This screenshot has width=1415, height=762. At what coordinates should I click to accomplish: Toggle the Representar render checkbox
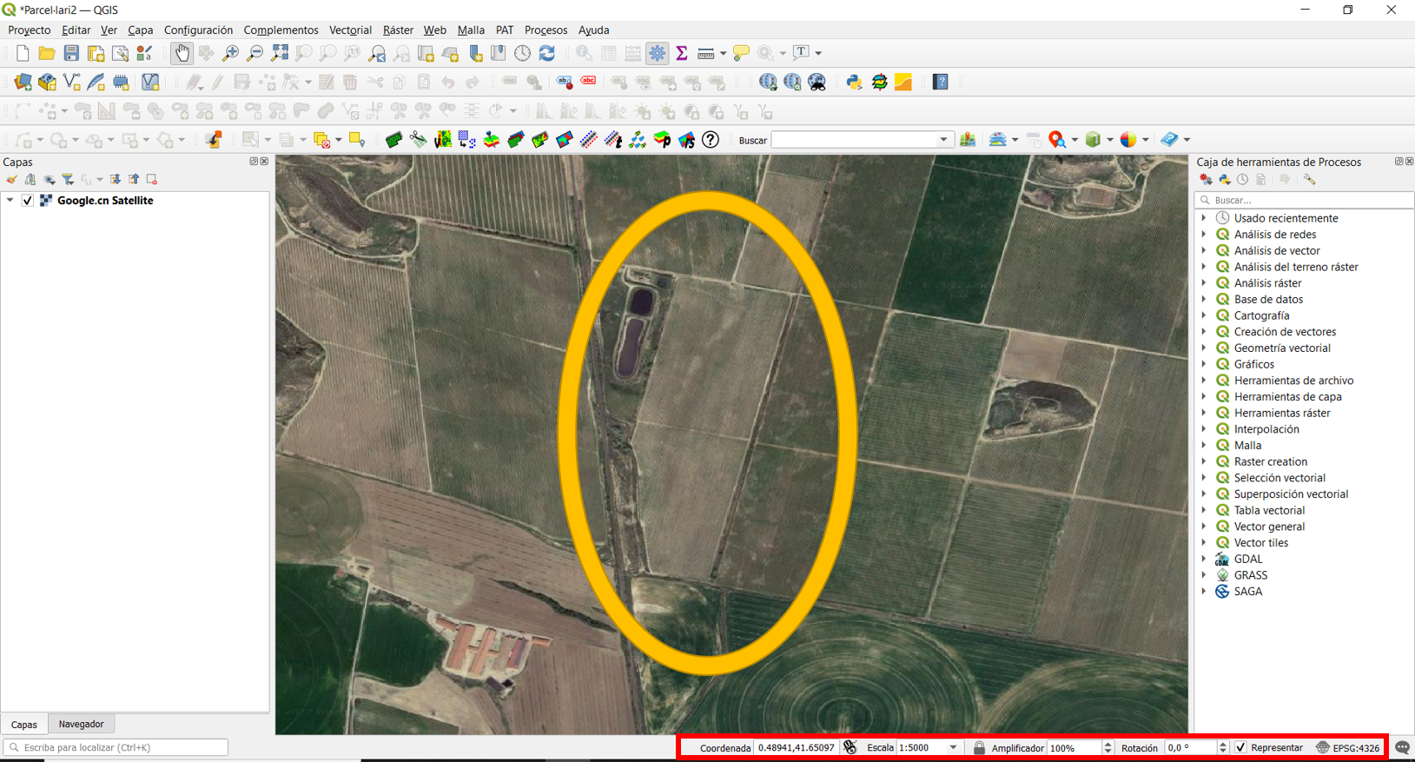point(1240,747)
